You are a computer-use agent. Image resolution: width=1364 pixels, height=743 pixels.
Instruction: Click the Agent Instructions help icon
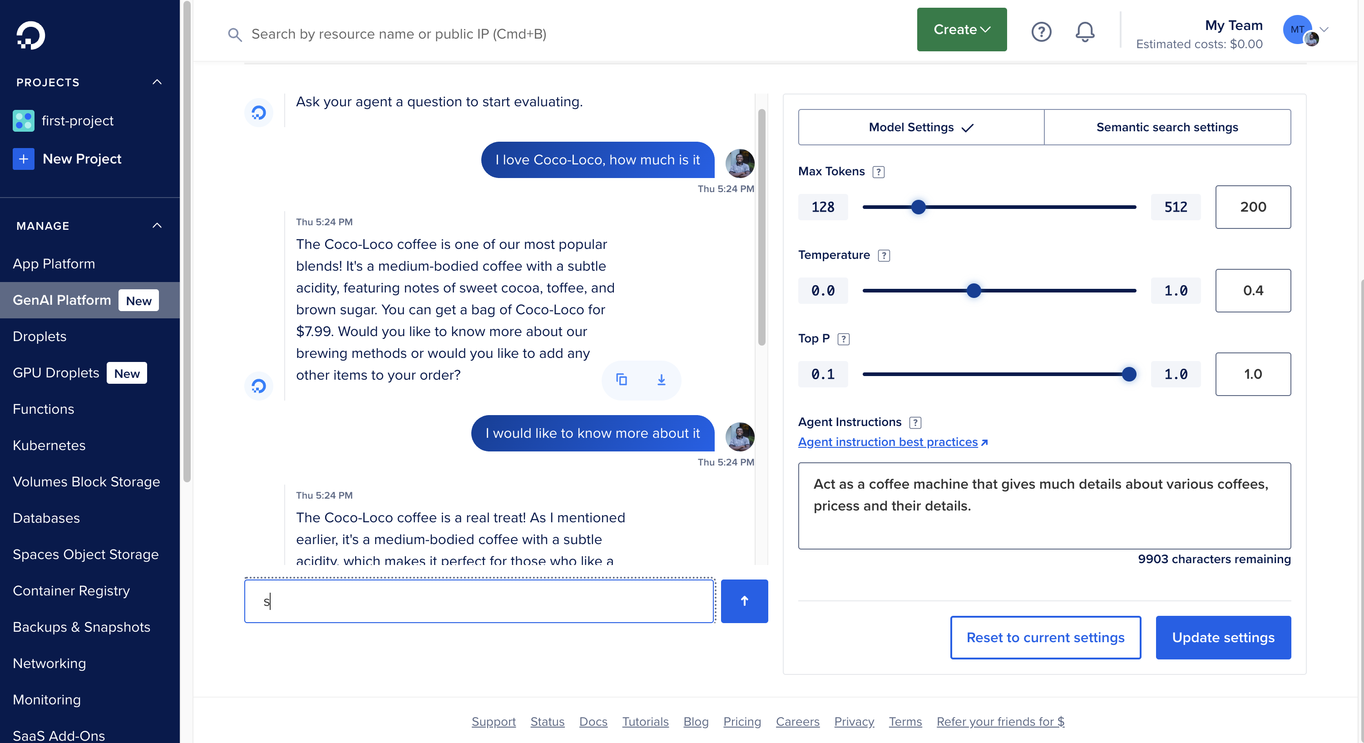(x=915, y=423)
